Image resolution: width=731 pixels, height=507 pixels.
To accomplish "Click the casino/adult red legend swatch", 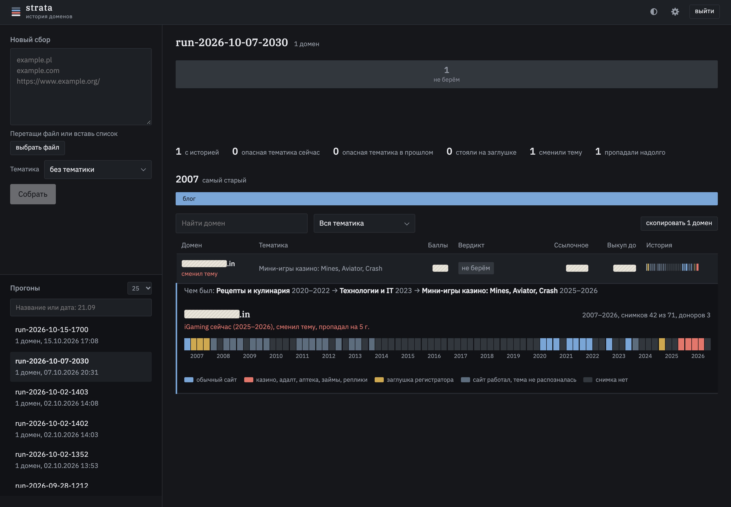I will coord(248,380).
